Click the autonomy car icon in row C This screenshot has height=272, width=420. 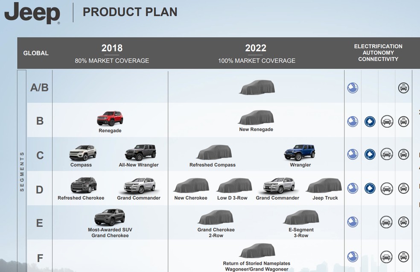387,154
